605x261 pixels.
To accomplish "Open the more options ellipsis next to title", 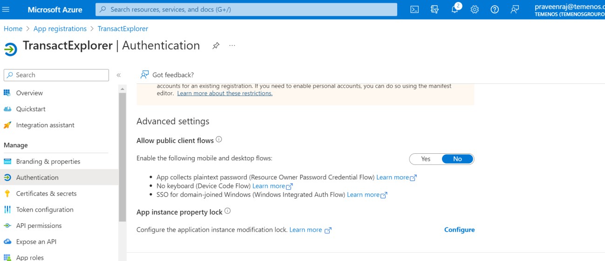I will (x=232, y=46).
